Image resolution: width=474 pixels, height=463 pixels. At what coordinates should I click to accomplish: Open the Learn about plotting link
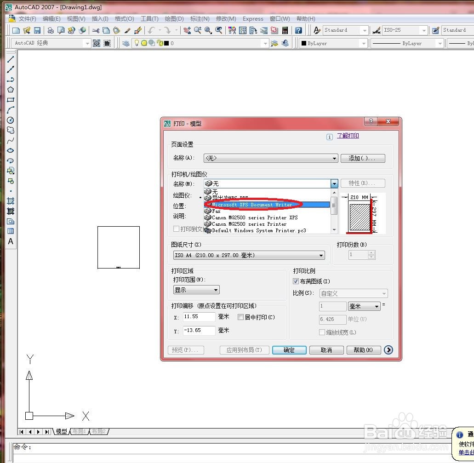point(348,136)
